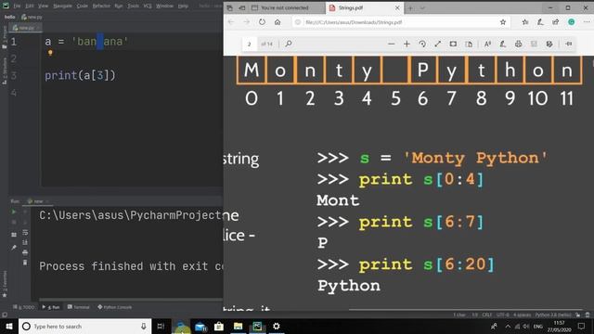Click the Type here to search box
Screen dimensions: 594x334
pos(84,326)
